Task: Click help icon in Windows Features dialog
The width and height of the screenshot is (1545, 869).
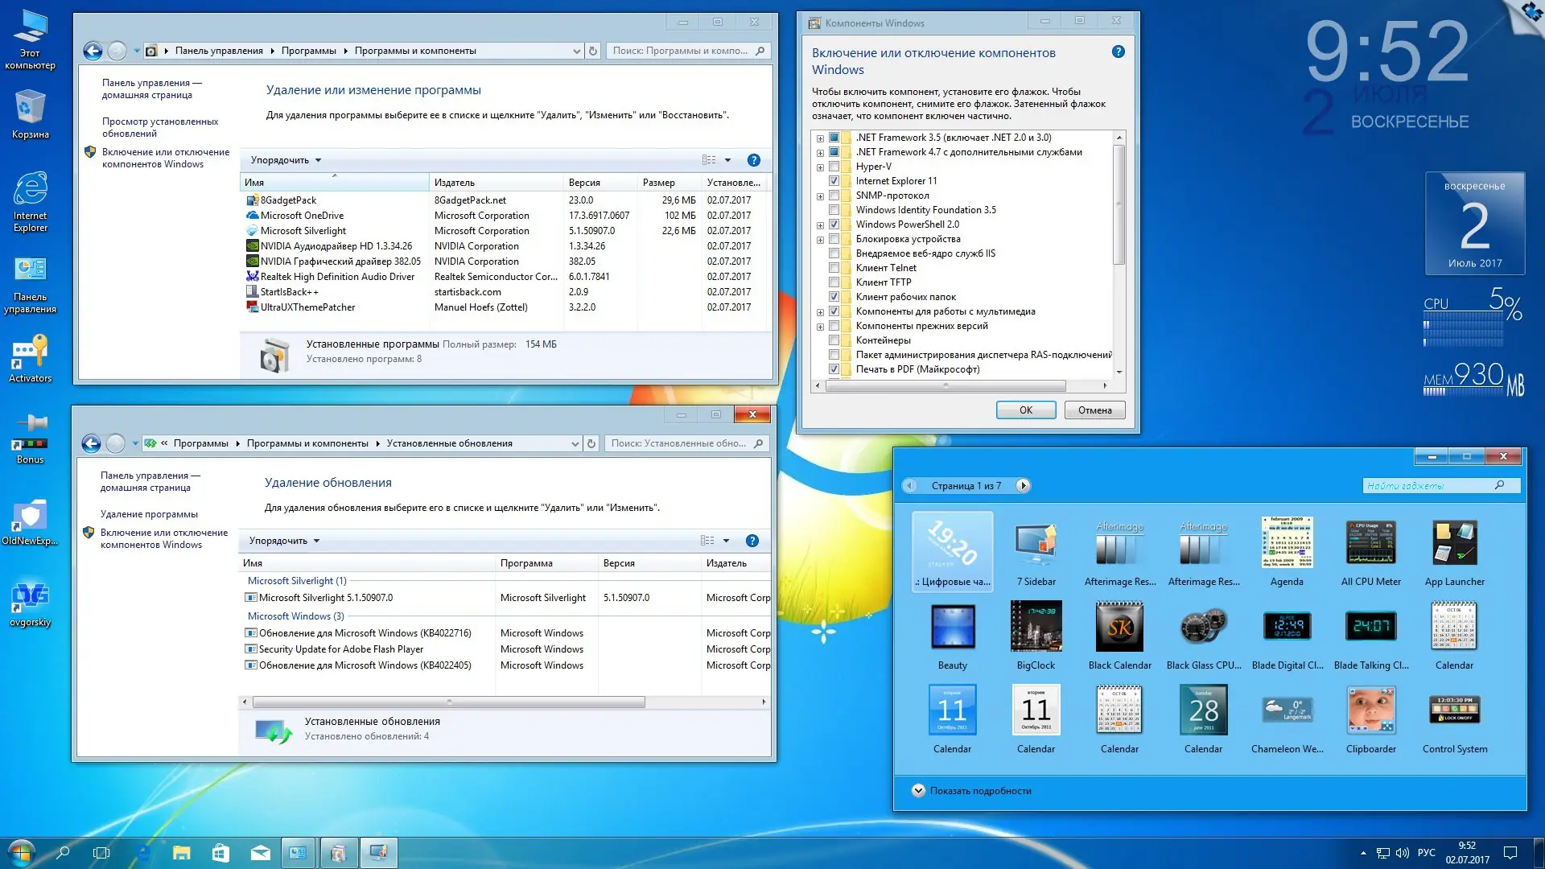Action: coord(1118,52)
